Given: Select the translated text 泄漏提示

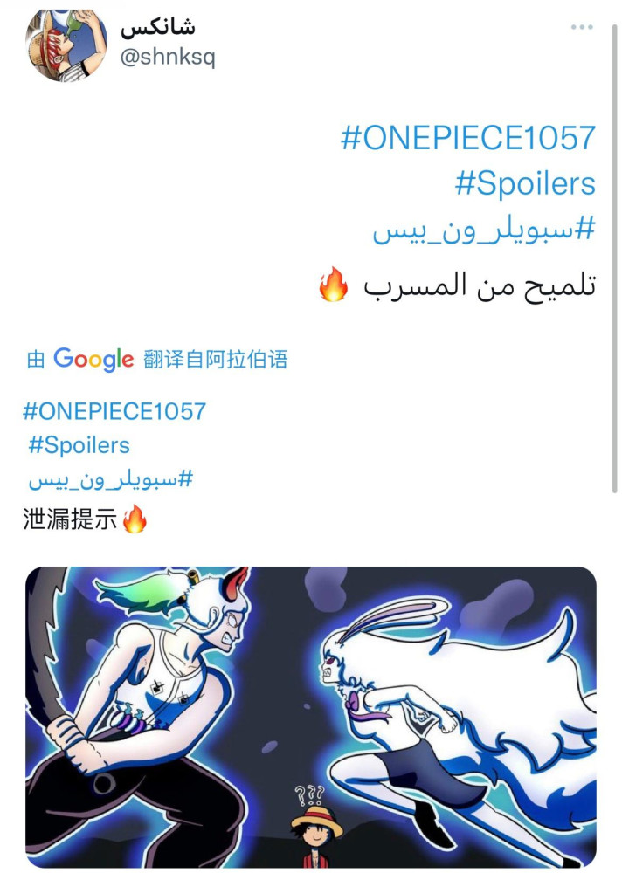Looking at the screenshot, I should coord(70,519).
